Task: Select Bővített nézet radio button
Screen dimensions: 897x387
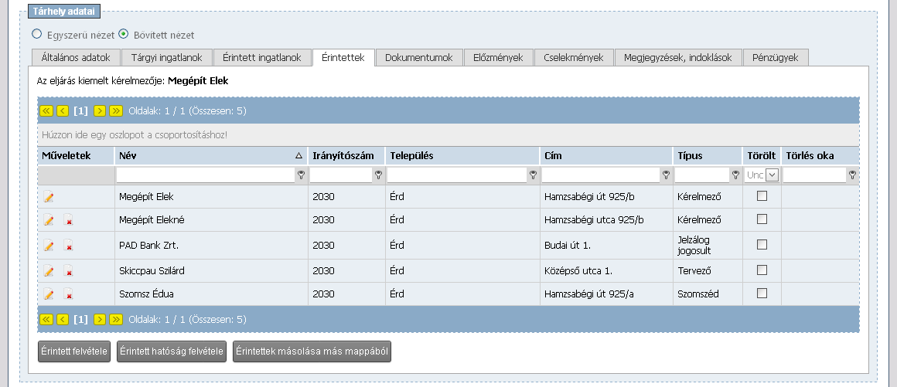Action: click(124, 34)
